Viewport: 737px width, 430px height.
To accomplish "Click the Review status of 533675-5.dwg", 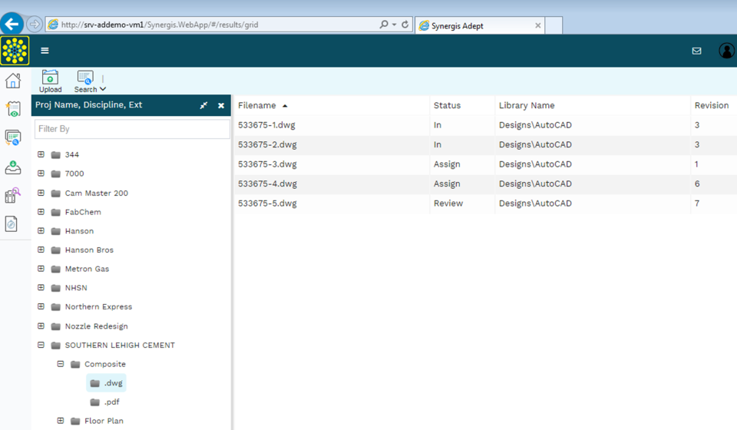I will pos(448,203).
